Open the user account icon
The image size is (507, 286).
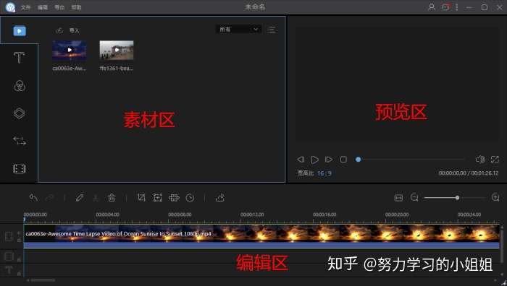coord(432,7)
